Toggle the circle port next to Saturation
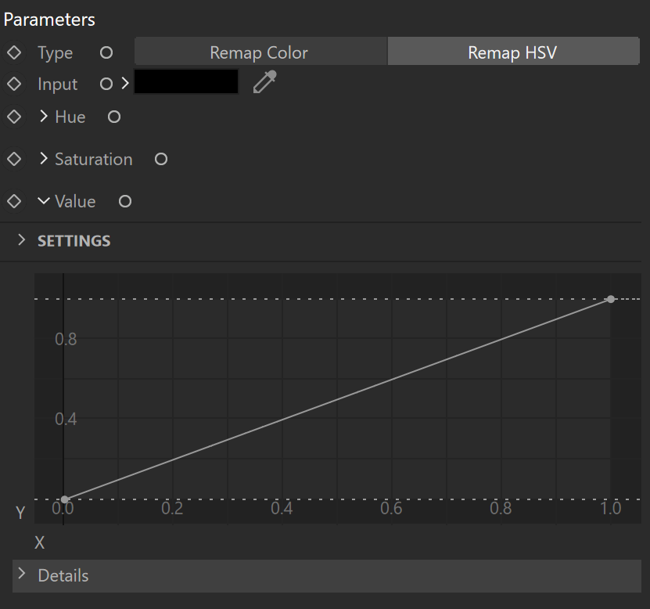Viewport: 650px width, 609px height. (x=161, y=159)
